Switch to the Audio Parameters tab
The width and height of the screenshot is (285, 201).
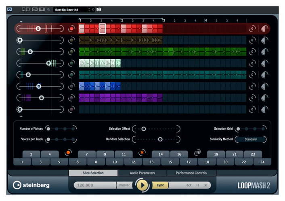click(x=142, y=173)
